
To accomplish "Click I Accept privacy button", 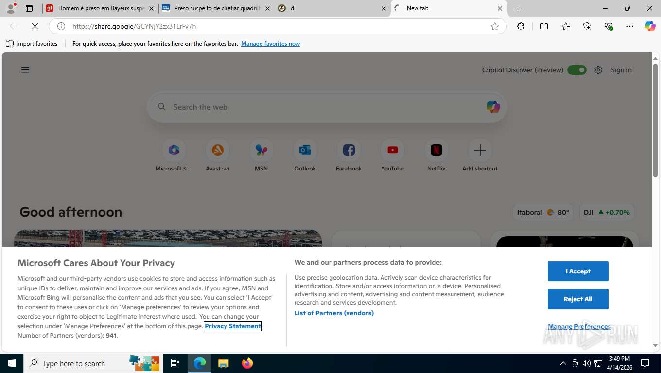I will tap(578, 271).
